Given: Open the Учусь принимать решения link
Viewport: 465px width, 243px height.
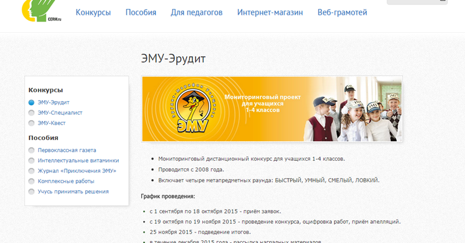Looking at the screenshot, I should 73,192.
